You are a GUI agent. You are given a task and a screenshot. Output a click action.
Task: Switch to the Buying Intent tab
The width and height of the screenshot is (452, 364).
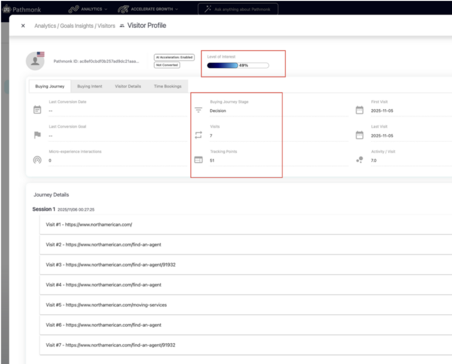90,86
